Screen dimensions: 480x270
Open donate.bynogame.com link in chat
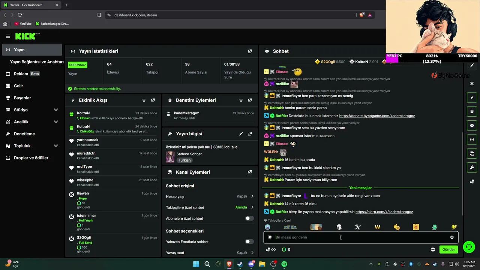377,116
